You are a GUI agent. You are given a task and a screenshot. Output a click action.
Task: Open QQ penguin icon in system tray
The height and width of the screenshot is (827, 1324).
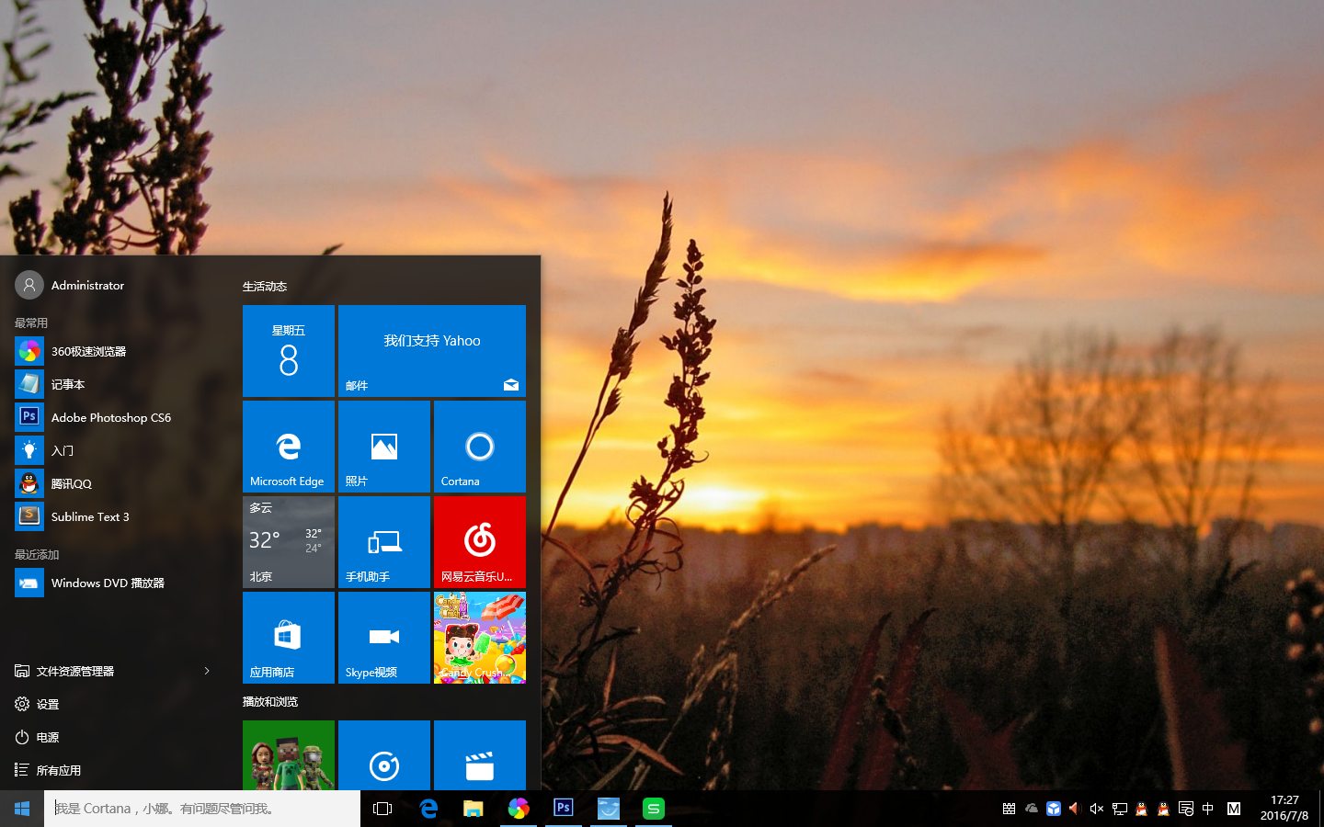(1141, 809)
